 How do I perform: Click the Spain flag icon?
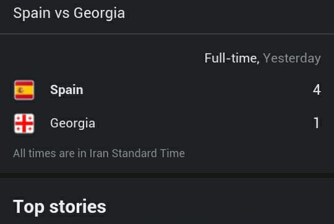[x=24, y=90]
